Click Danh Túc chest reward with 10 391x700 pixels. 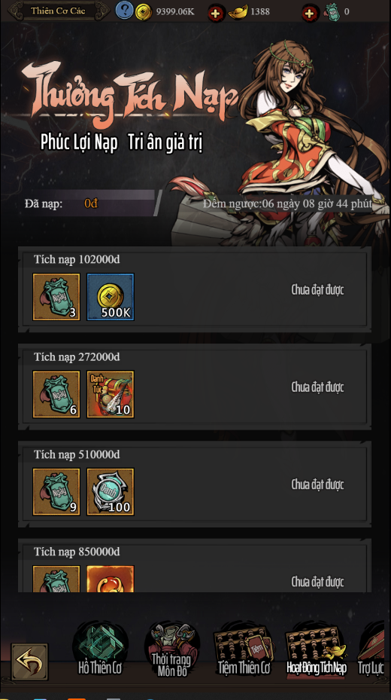click(111, 394)
